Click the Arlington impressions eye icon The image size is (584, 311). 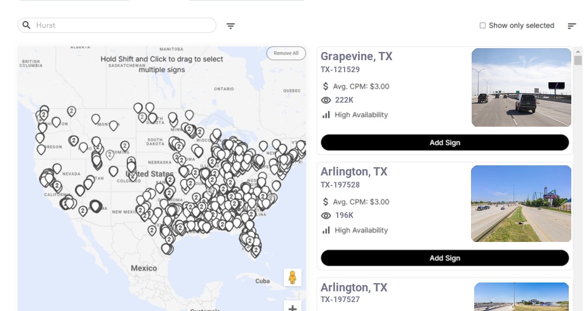click(326, 215)
